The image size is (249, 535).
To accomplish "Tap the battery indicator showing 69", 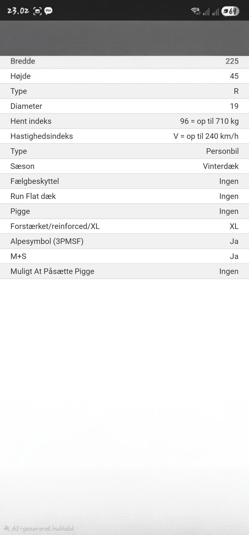I will click(230, 11).
